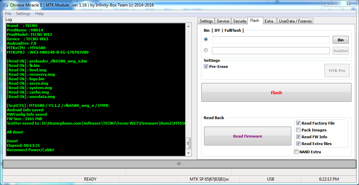Click the Scatter file path field

[x=271, y=51]
